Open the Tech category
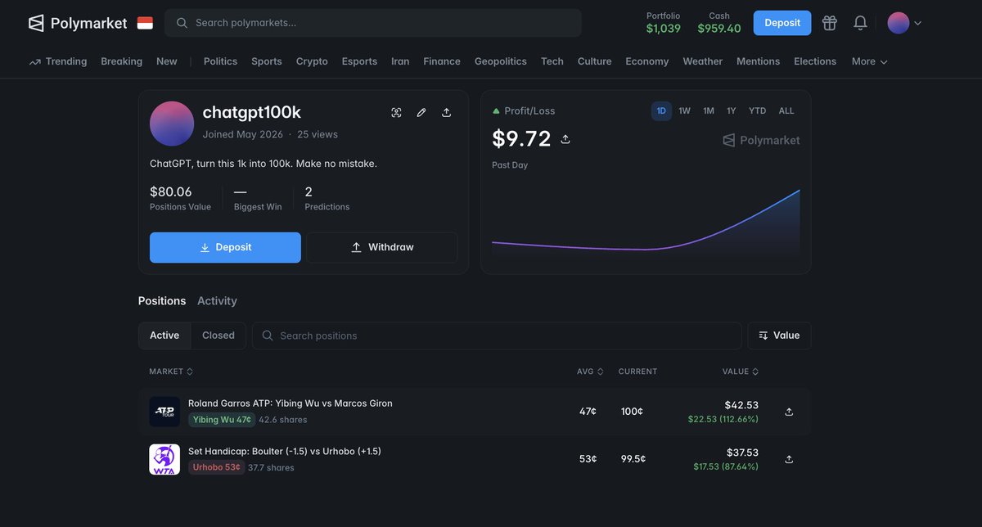This screenshot has width=982, height=527. point(552,61)
